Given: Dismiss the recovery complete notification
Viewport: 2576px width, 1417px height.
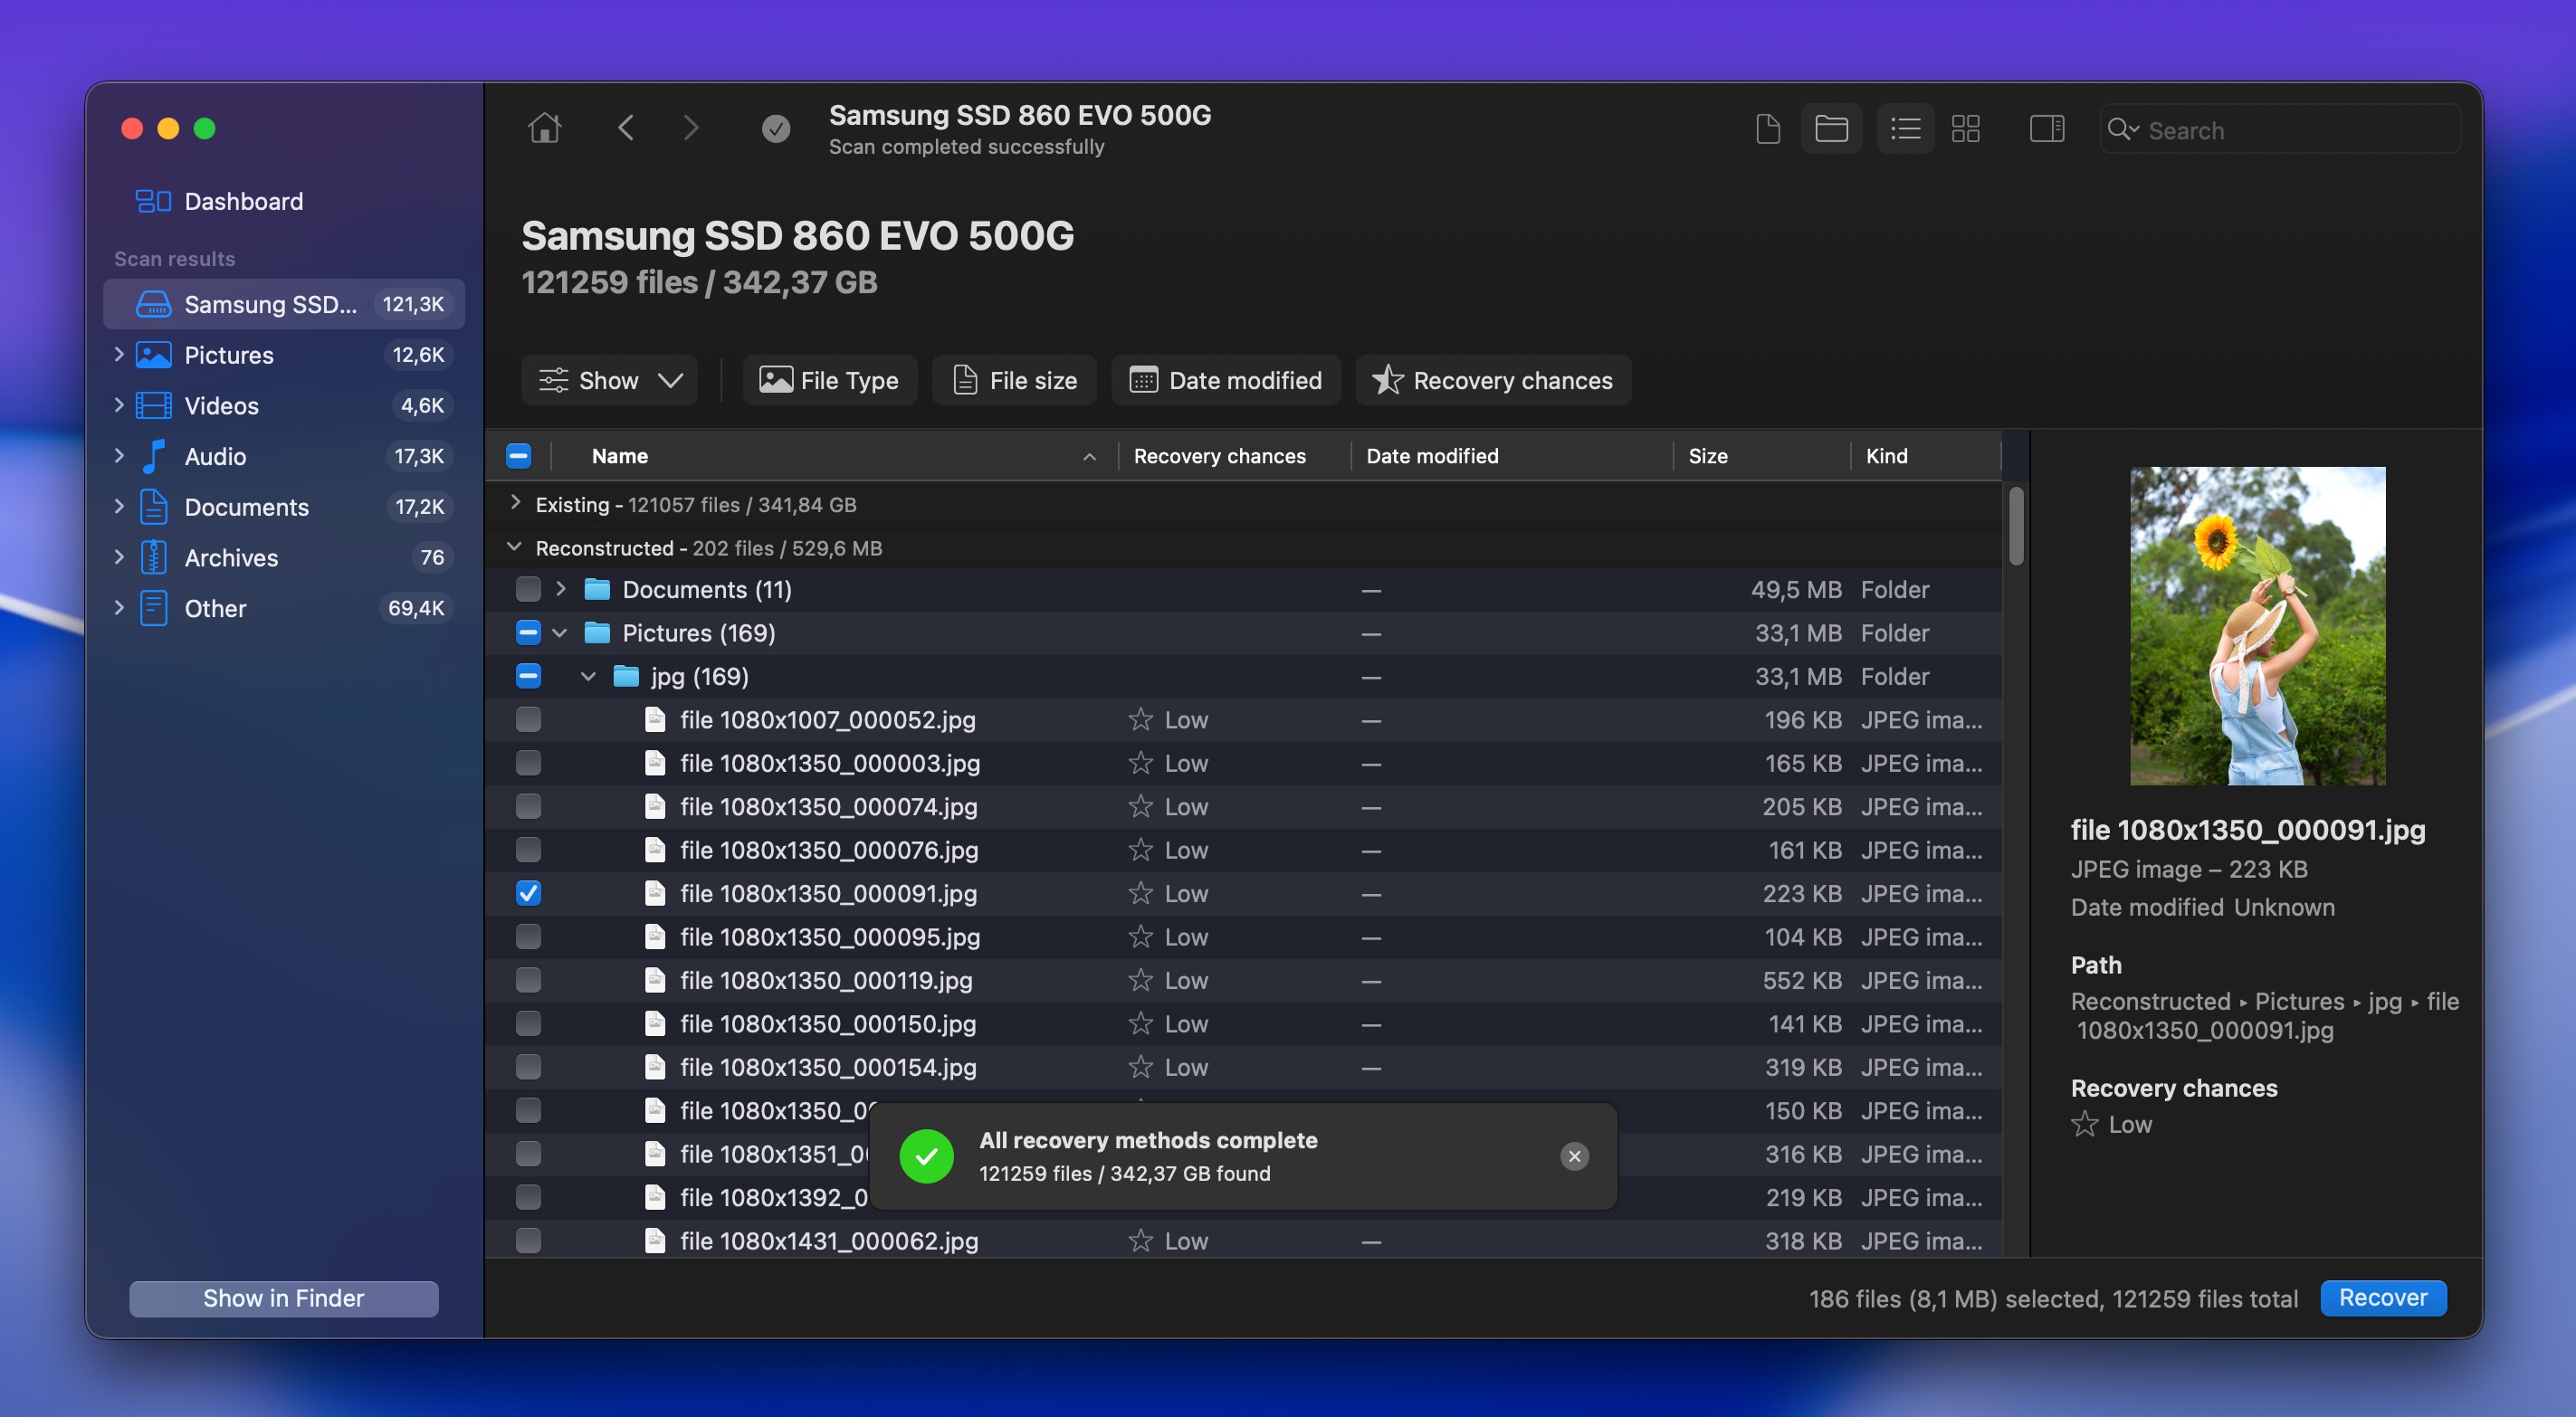Looking at the screenshot, I should click(x=1574, y=1156).
